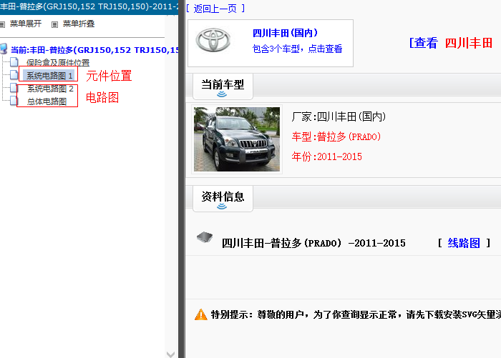Image resolution: width=501 pixels, height=358 pixels.
Task: Click the 菜单展开 expand-menu icon
Action: click(x=2, y=24)
